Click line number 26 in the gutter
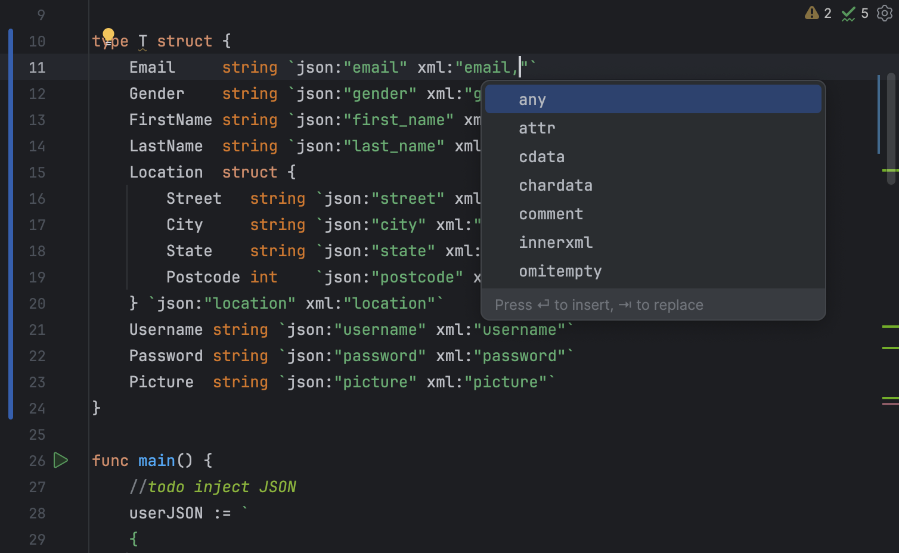The width and height of the screenshot is (899, 553). [x=36, y=460]
